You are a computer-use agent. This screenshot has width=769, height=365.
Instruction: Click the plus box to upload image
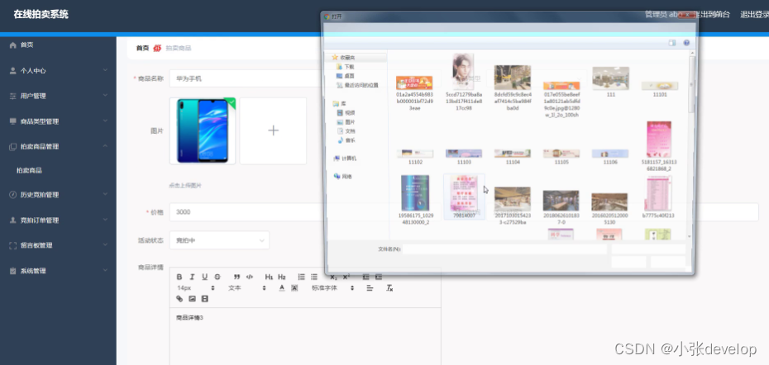(x=273, y=130)
